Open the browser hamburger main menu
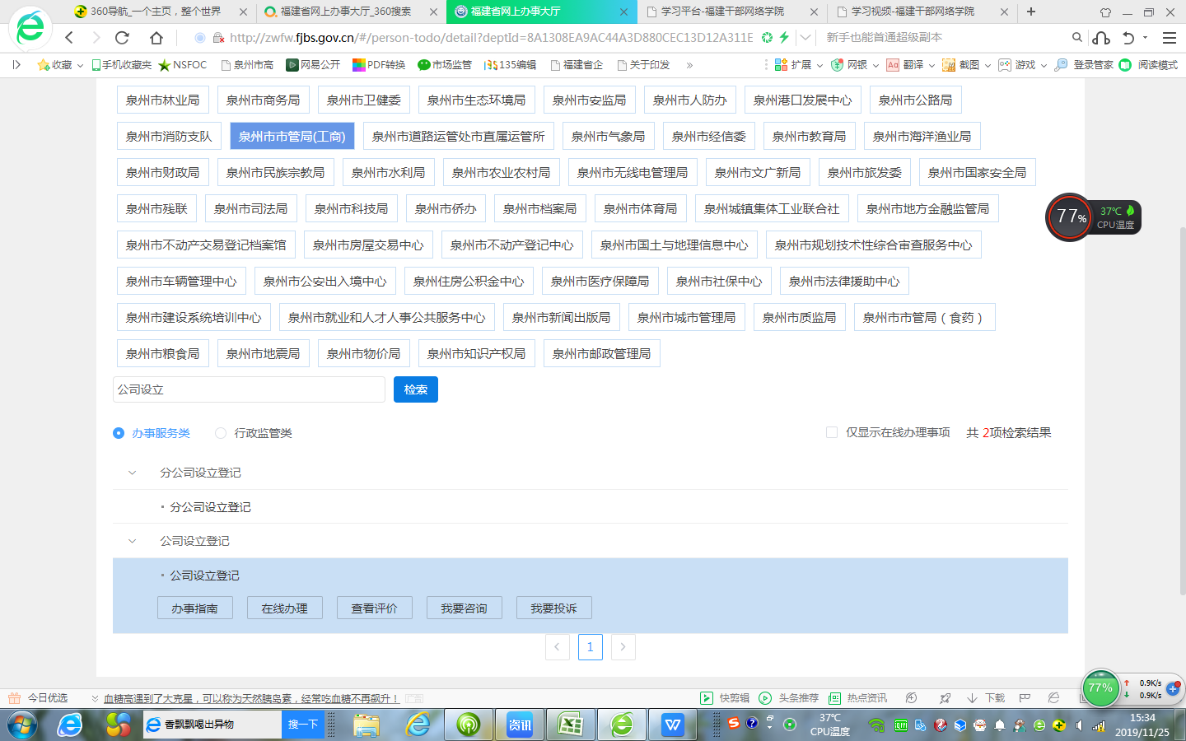Viewport: 1186px width, 741px height. pyautogui.click(x=1169, y=38)
